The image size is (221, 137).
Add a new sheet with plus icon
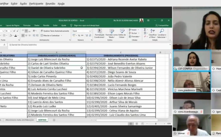coord(54,120)
